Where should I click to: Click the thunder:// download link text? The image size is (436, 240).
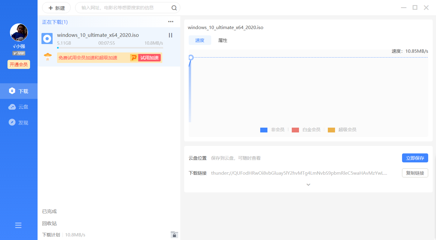click(x=299, y=173)
